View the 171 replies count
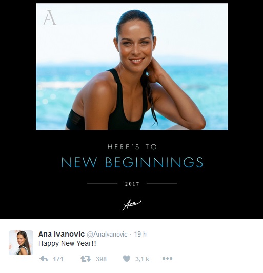The height and width of the screenshot is (273, 263). point(58,259)
